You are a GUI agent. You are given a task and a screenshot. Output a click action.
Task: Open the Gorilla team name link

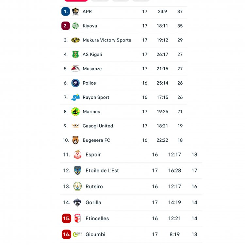pos(93,203)
